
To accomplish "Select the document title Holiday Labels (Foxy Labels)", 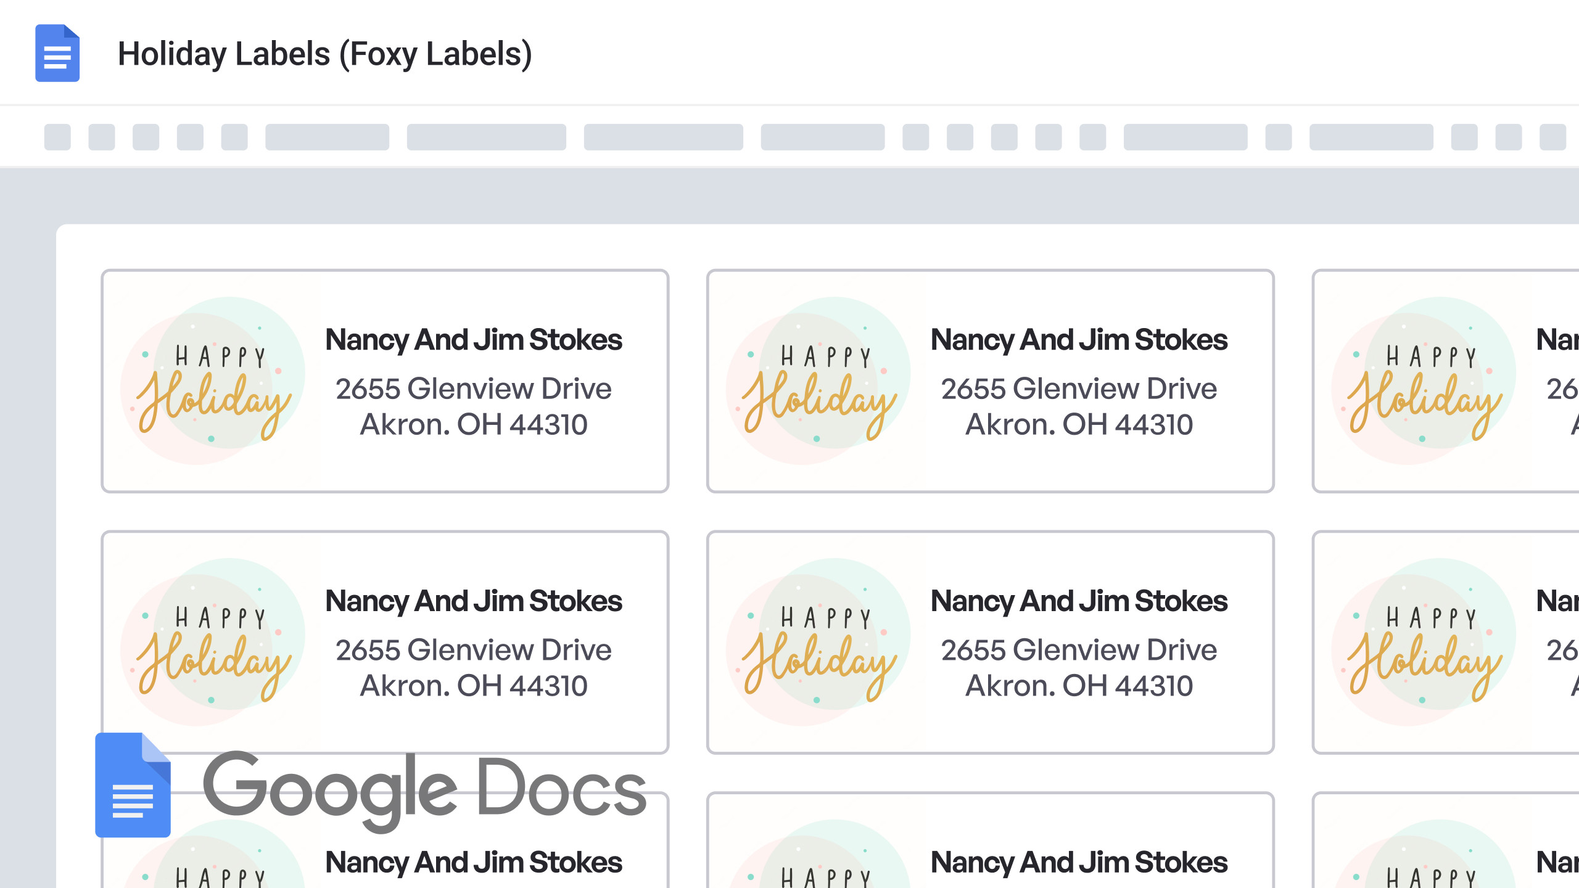I will 327,53.
